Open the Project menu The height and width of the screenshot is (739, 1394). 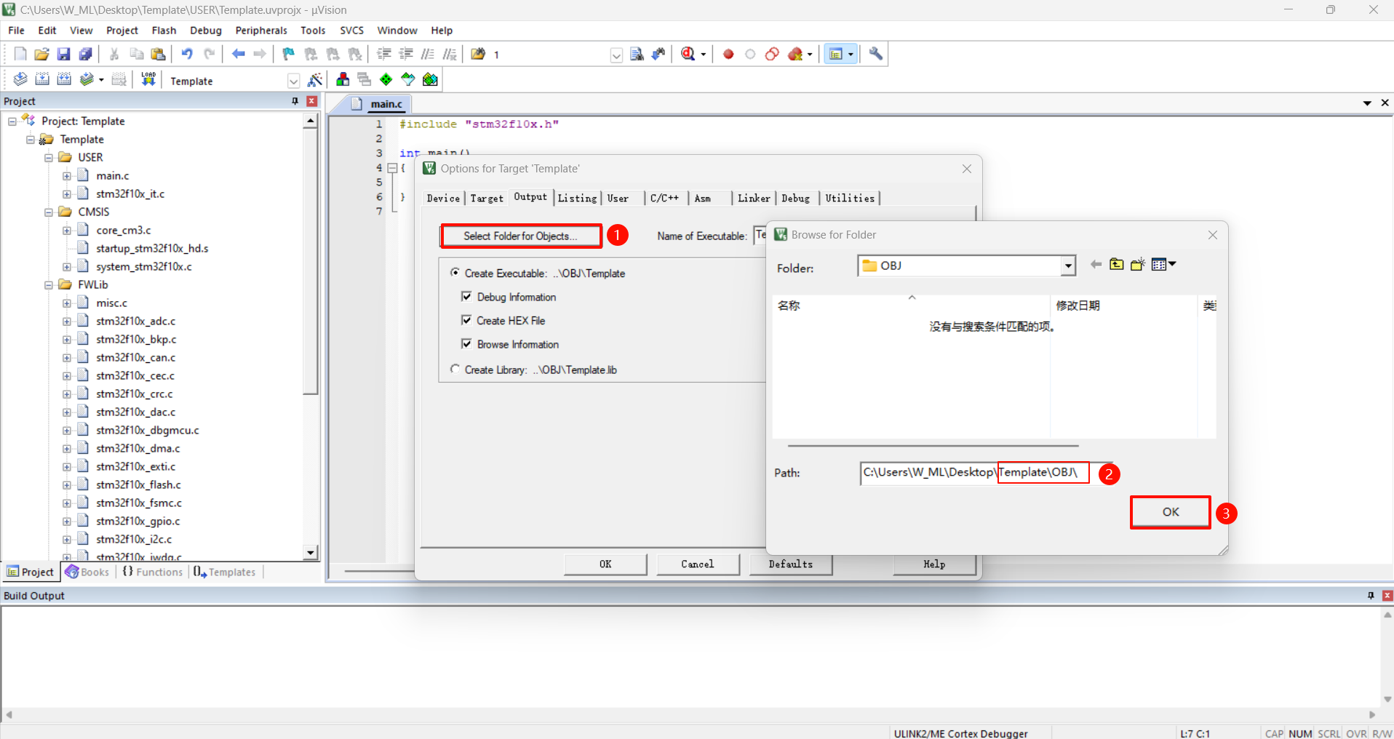[x=122, y=31]
